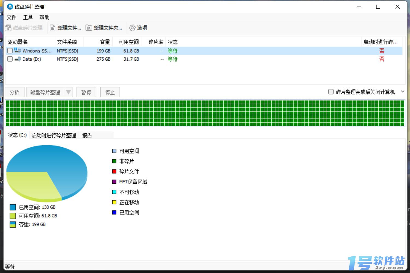
Task: Click the yellow 正在移动 swatch
Action: (114, 202)
